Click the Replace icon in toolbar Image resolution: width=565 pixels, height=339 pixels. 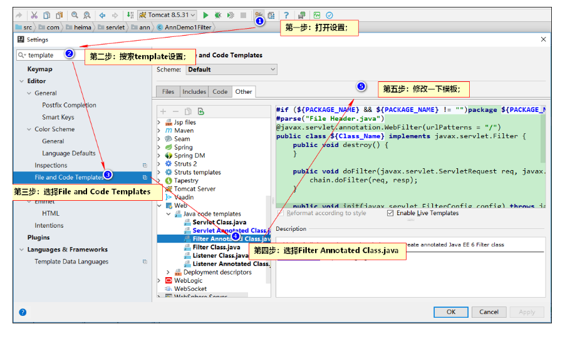coord(87,15)
